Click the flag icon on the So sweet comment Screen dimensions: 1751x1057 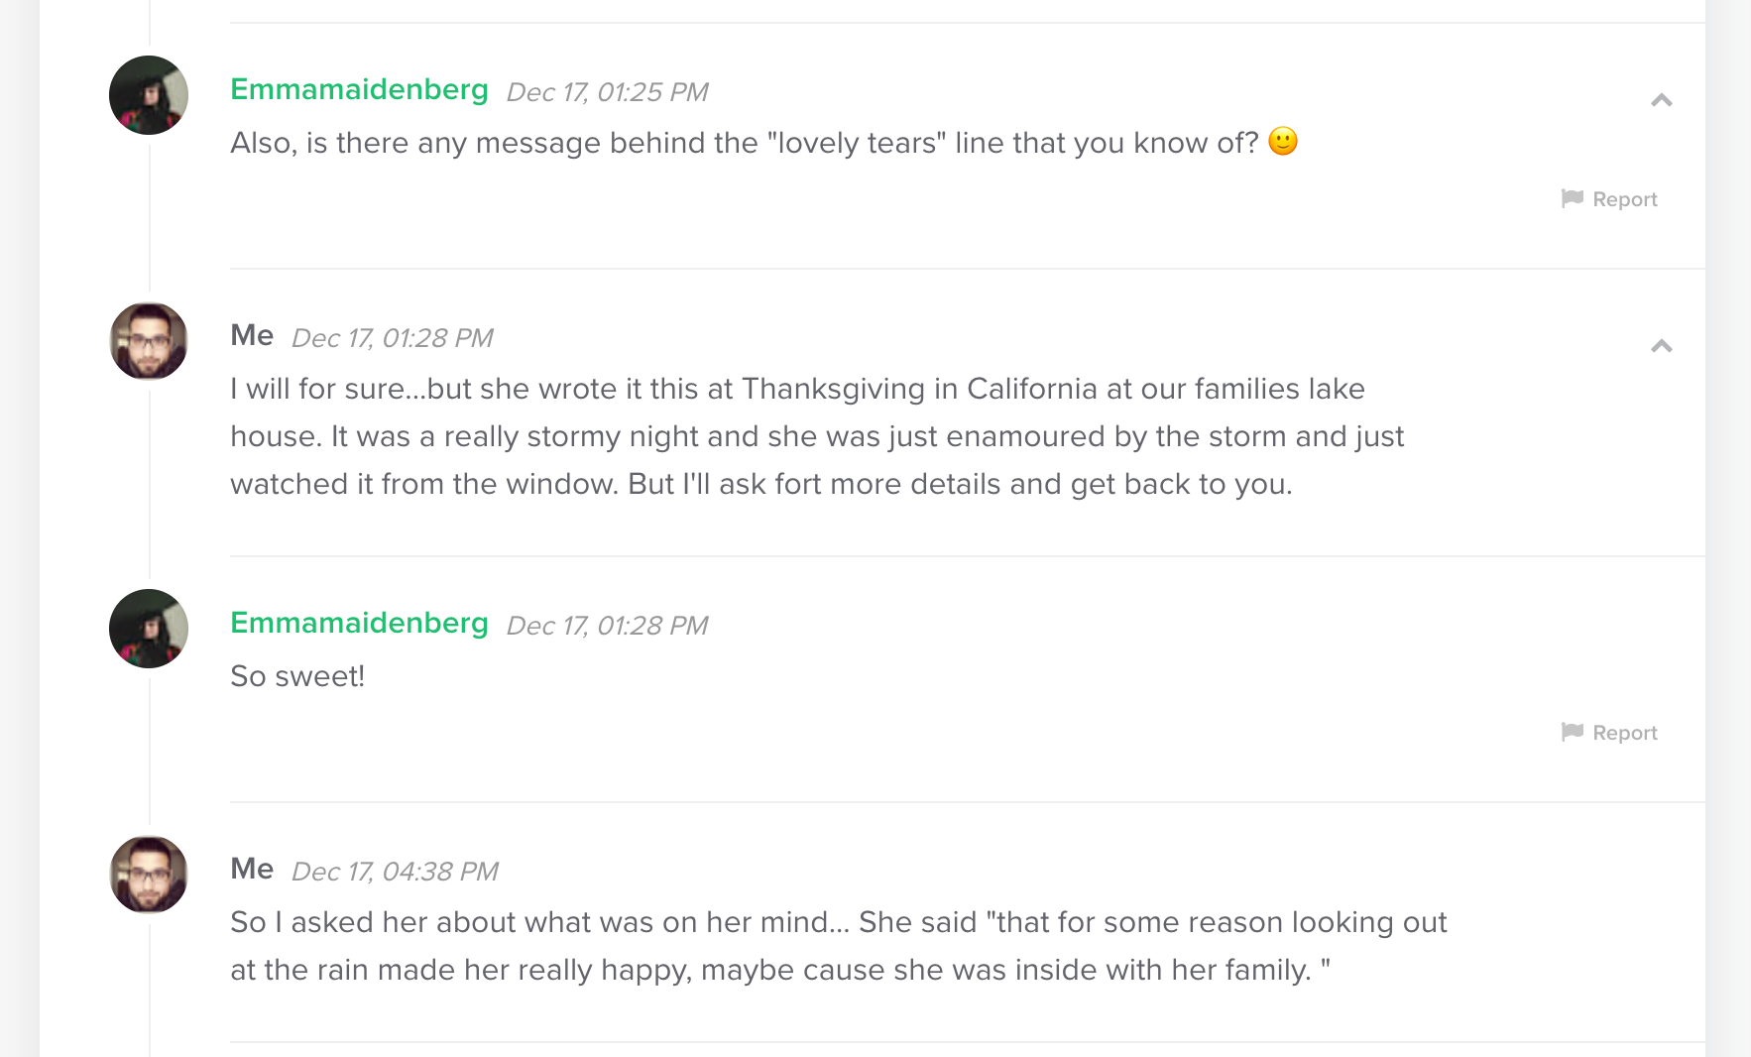(1572, 732)
